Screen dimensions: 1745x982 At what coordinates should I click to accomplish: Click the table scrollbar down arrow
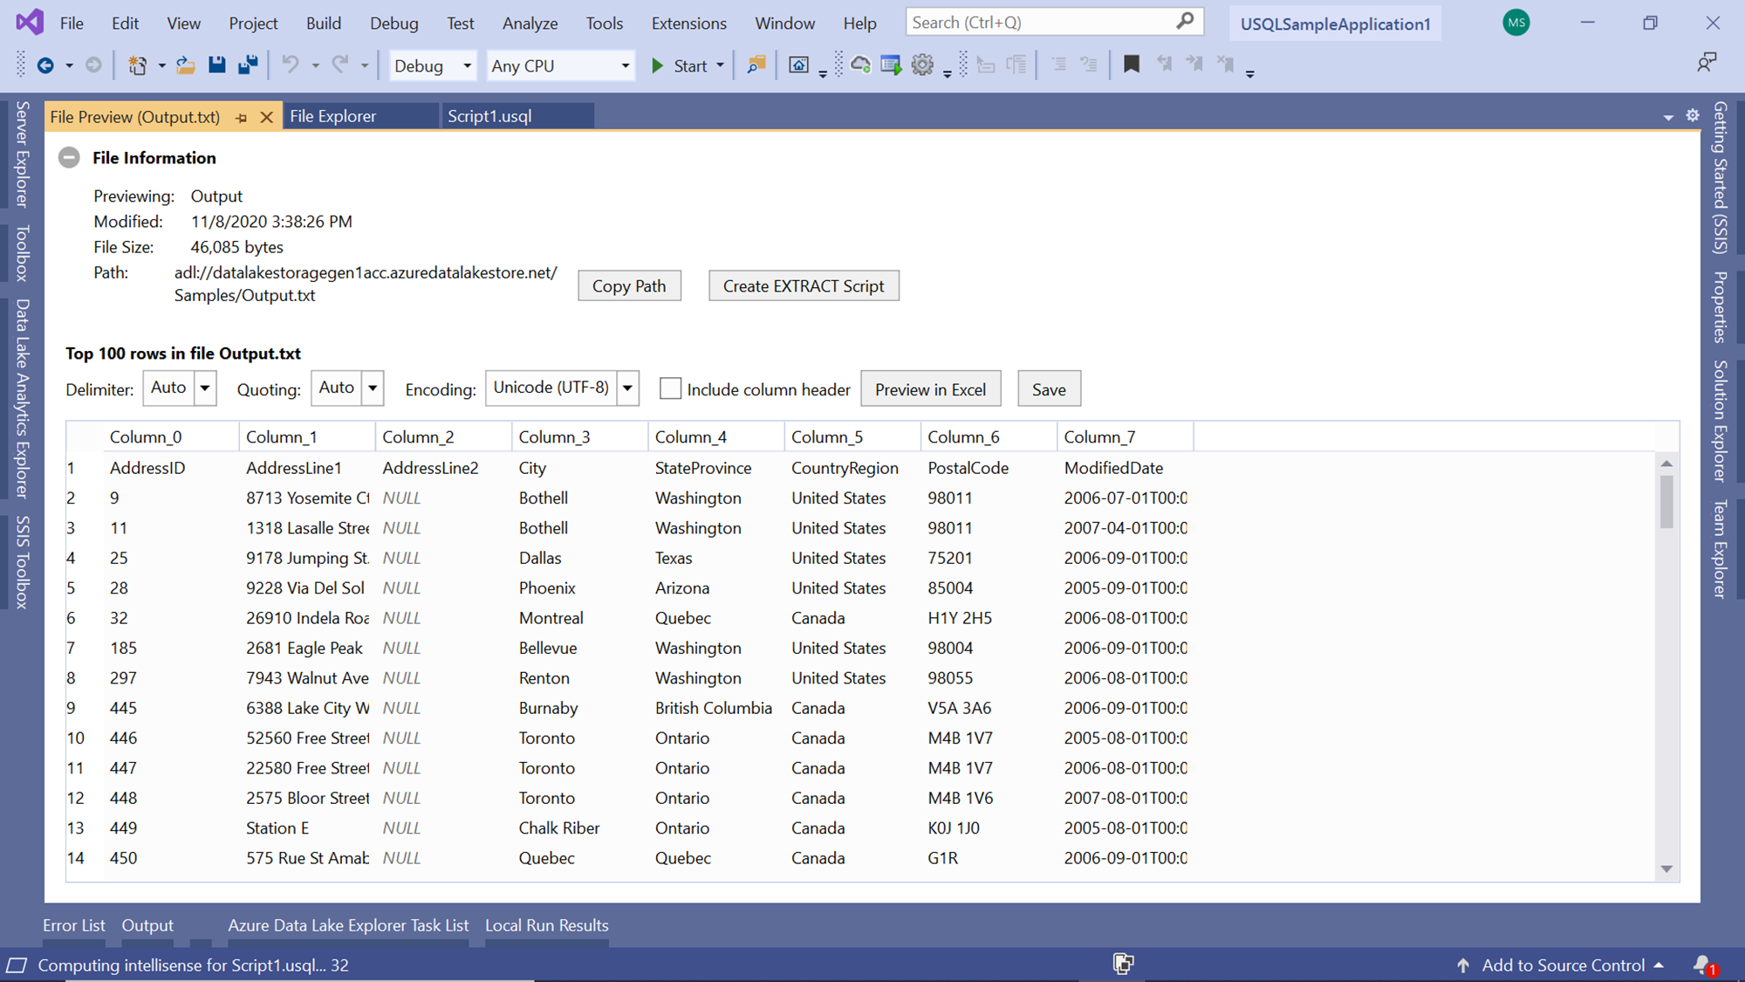1666,869
